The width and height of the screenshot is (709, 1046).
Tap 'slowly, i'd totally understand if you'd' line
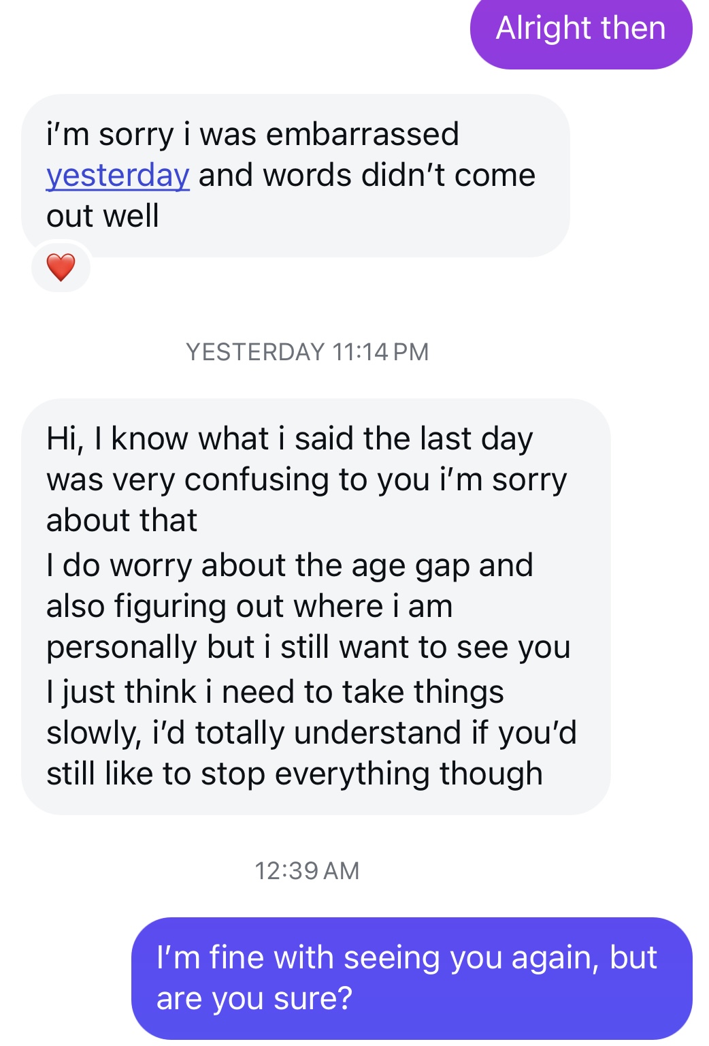coord(311,733)
